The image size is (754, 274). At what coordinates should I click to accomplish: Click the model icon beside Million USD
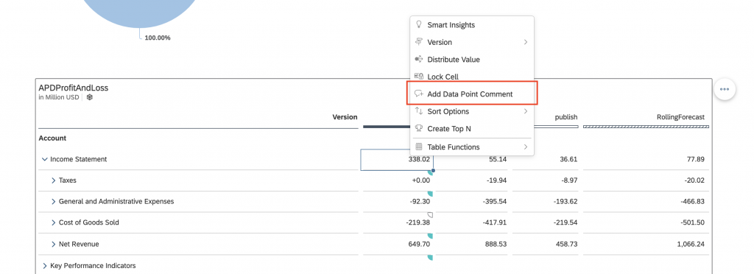89,97
